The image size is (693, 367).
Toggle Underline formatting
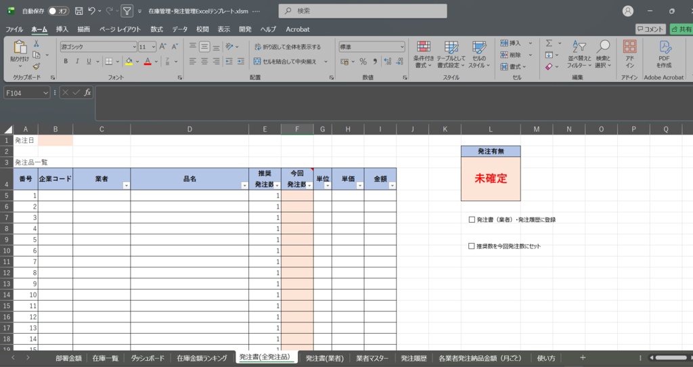click(89, 62)
